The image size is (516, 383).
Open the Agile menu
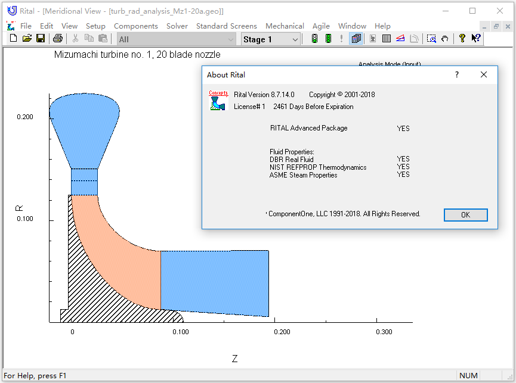(x=321, y=26)
